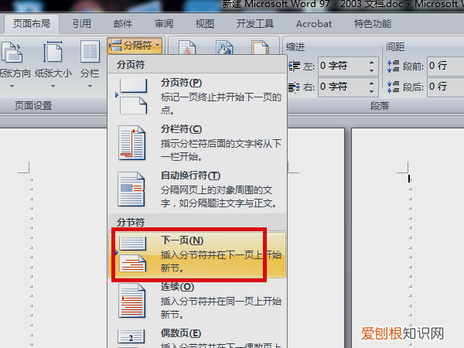Collapse the 分隔符 breaks dropdown
This screenshot has height=348, width=464.
(x=135, y=46)
